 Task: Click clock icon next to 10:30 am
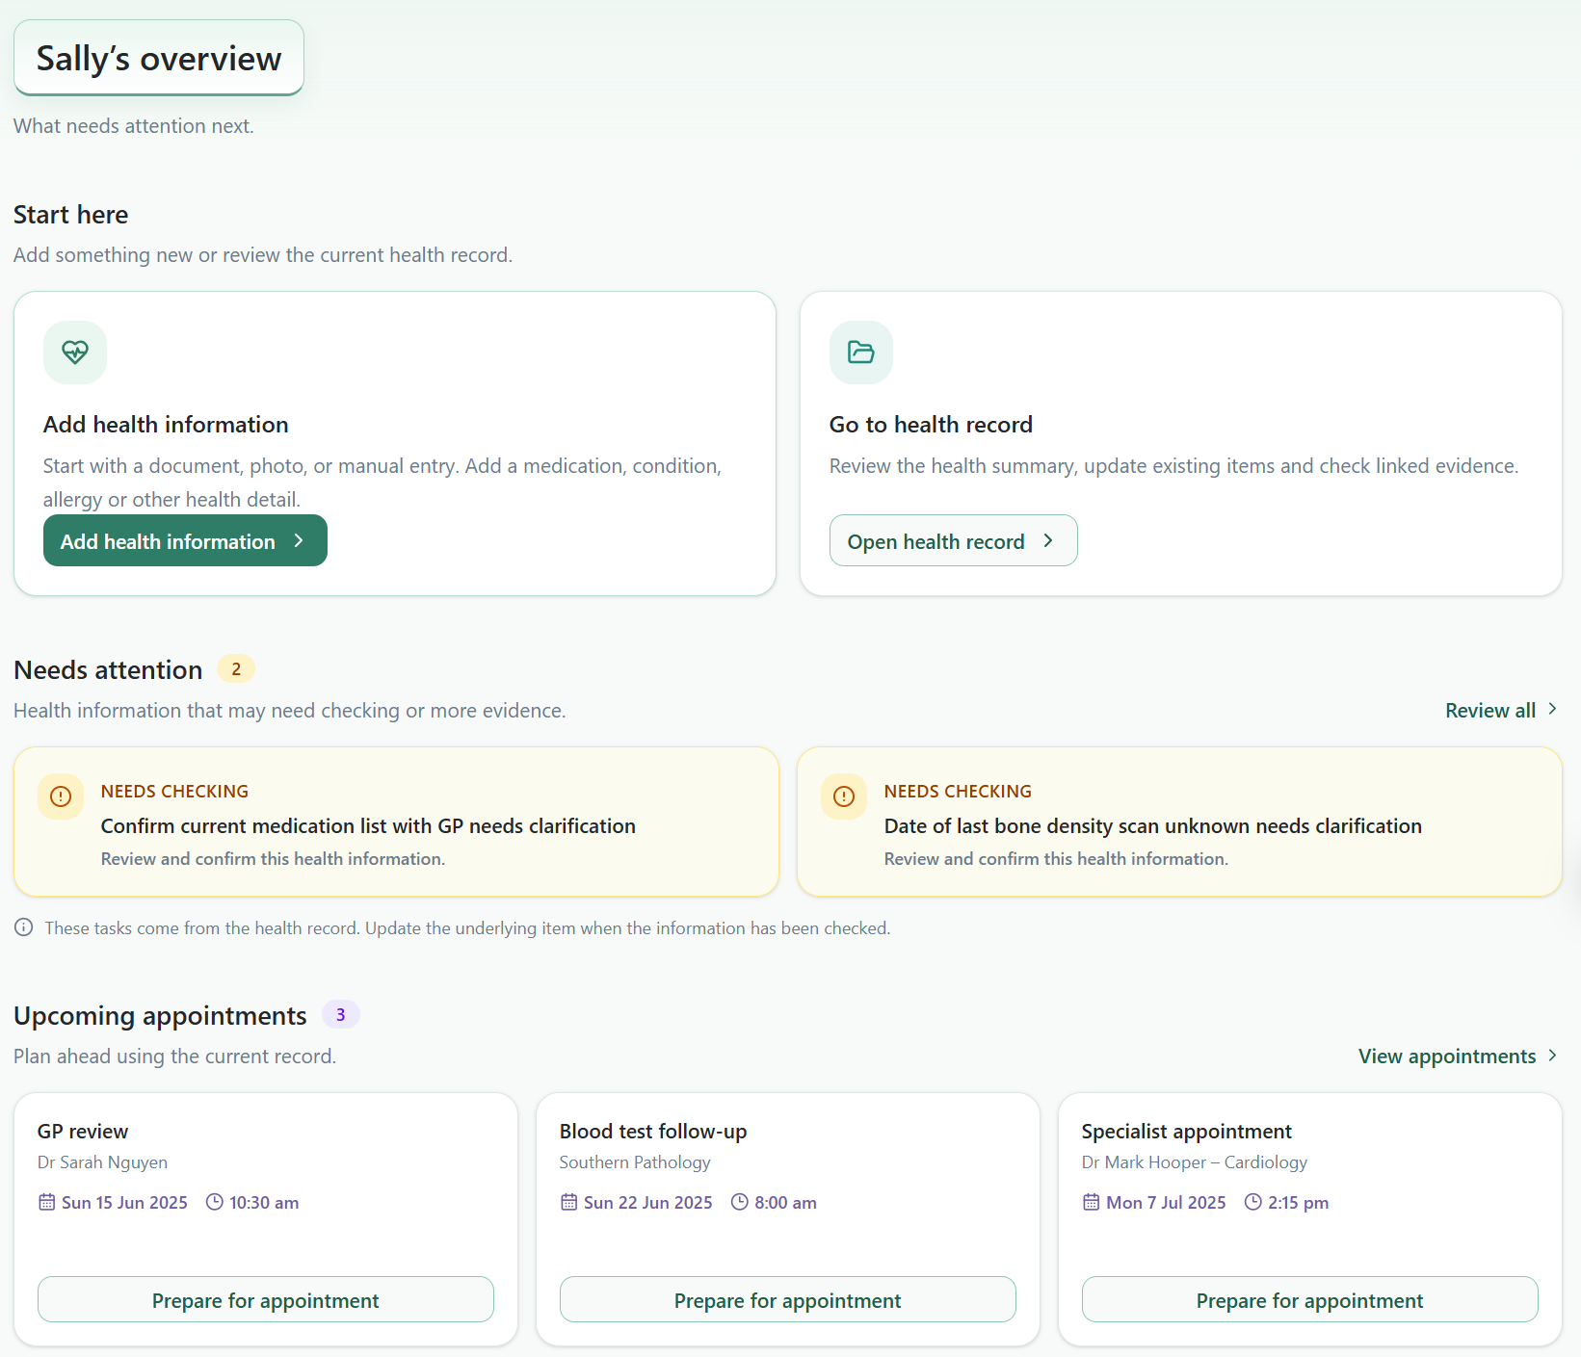[215, 1202]
